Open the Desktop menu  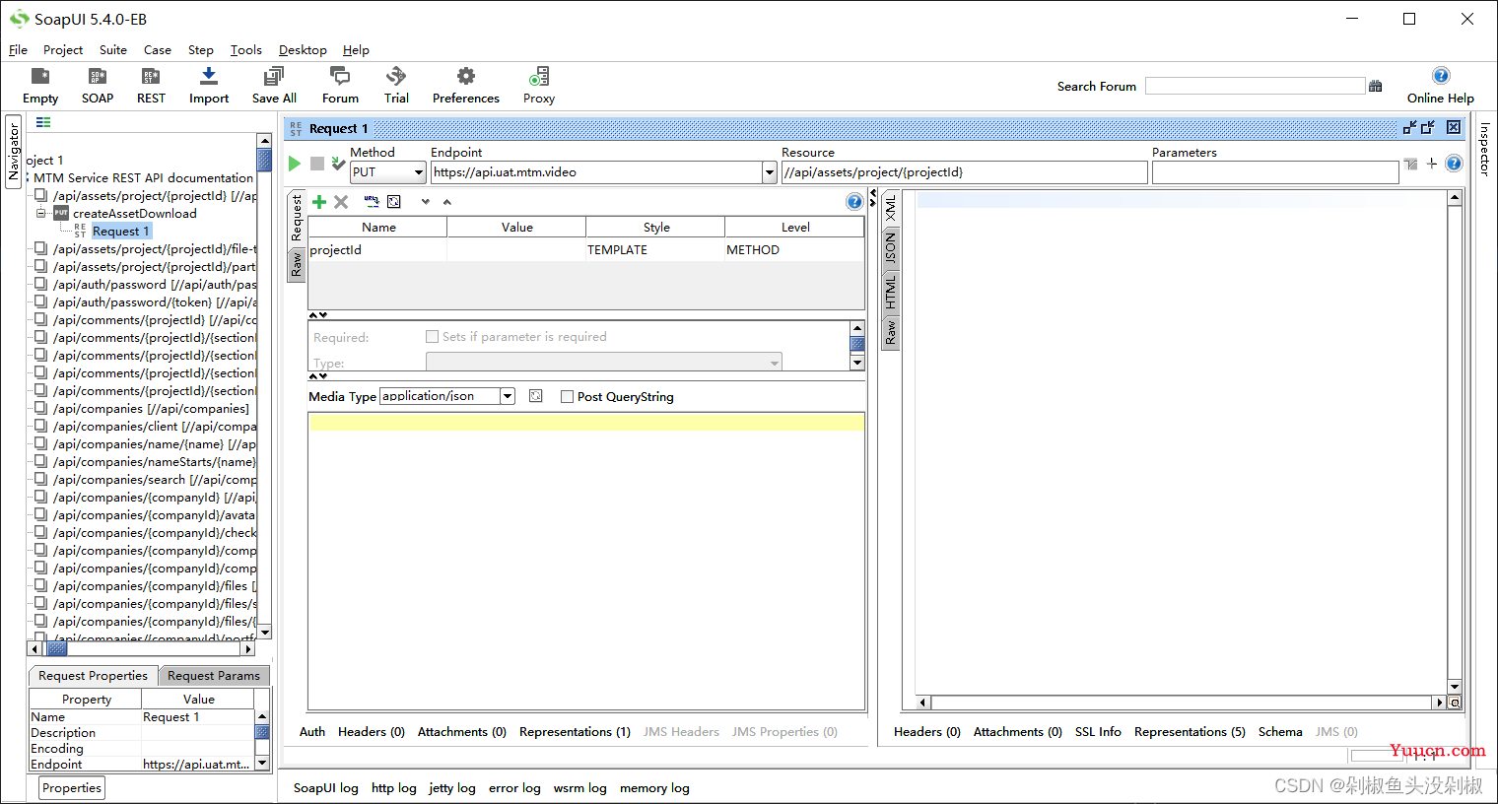coord(303,50)
